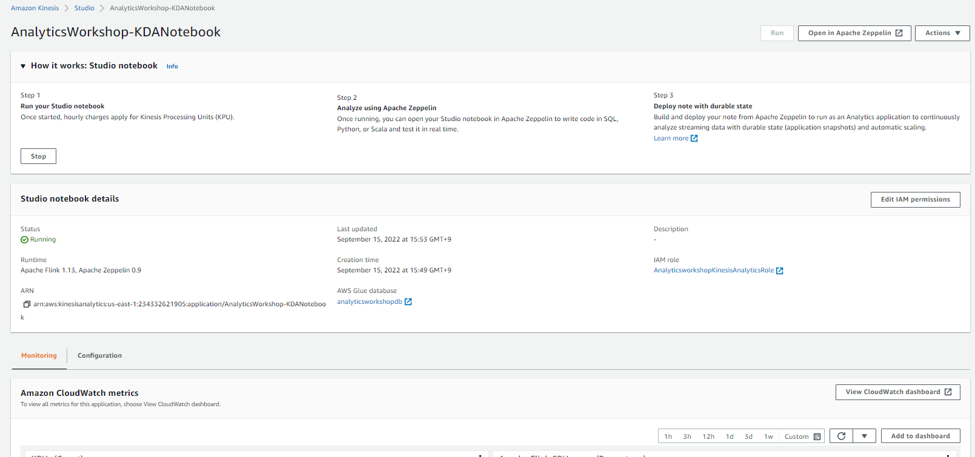
Task: Click the Studio notebook details heading
Action: coord(70,199)
